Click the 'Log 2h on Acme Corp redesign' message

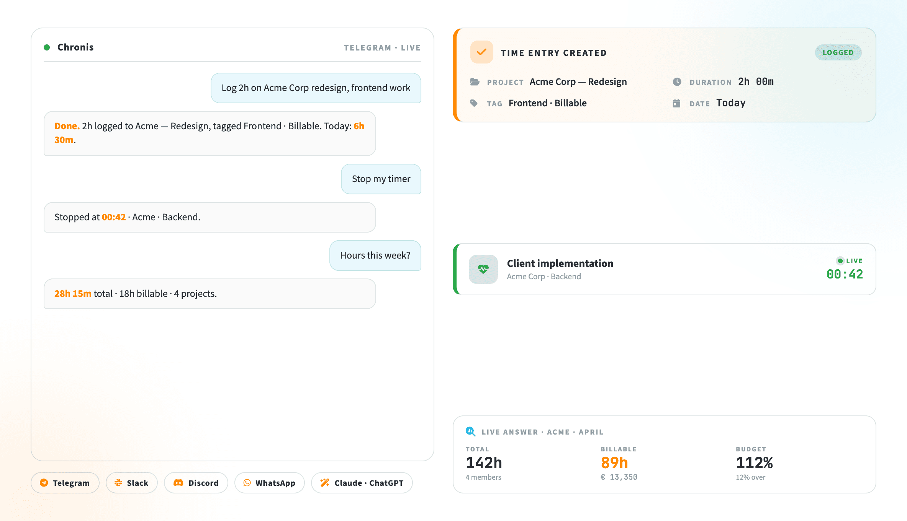(x=316, y=88)
